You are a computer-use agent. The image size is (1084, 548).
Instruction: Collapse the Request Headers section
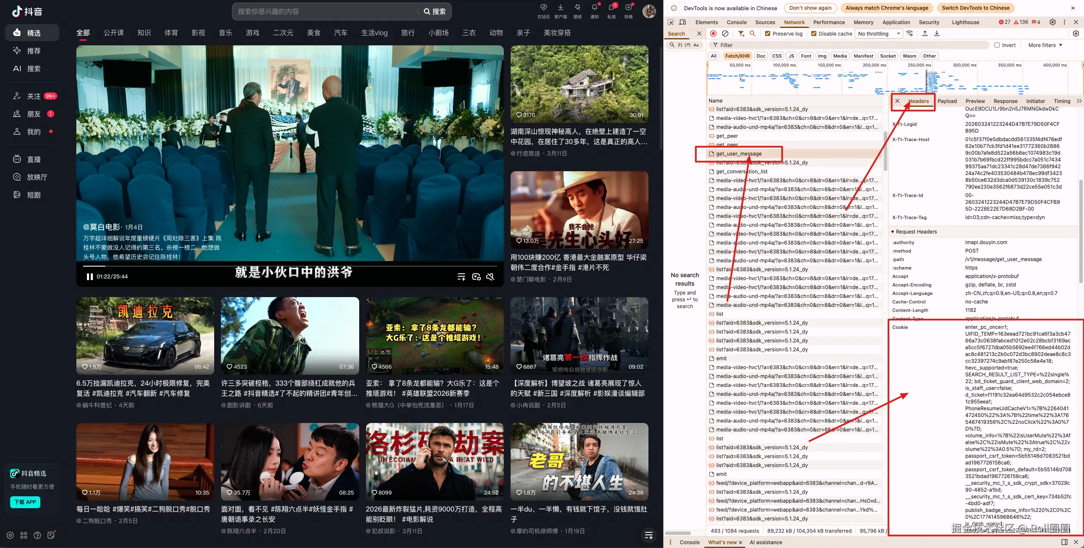coord(893,232)
